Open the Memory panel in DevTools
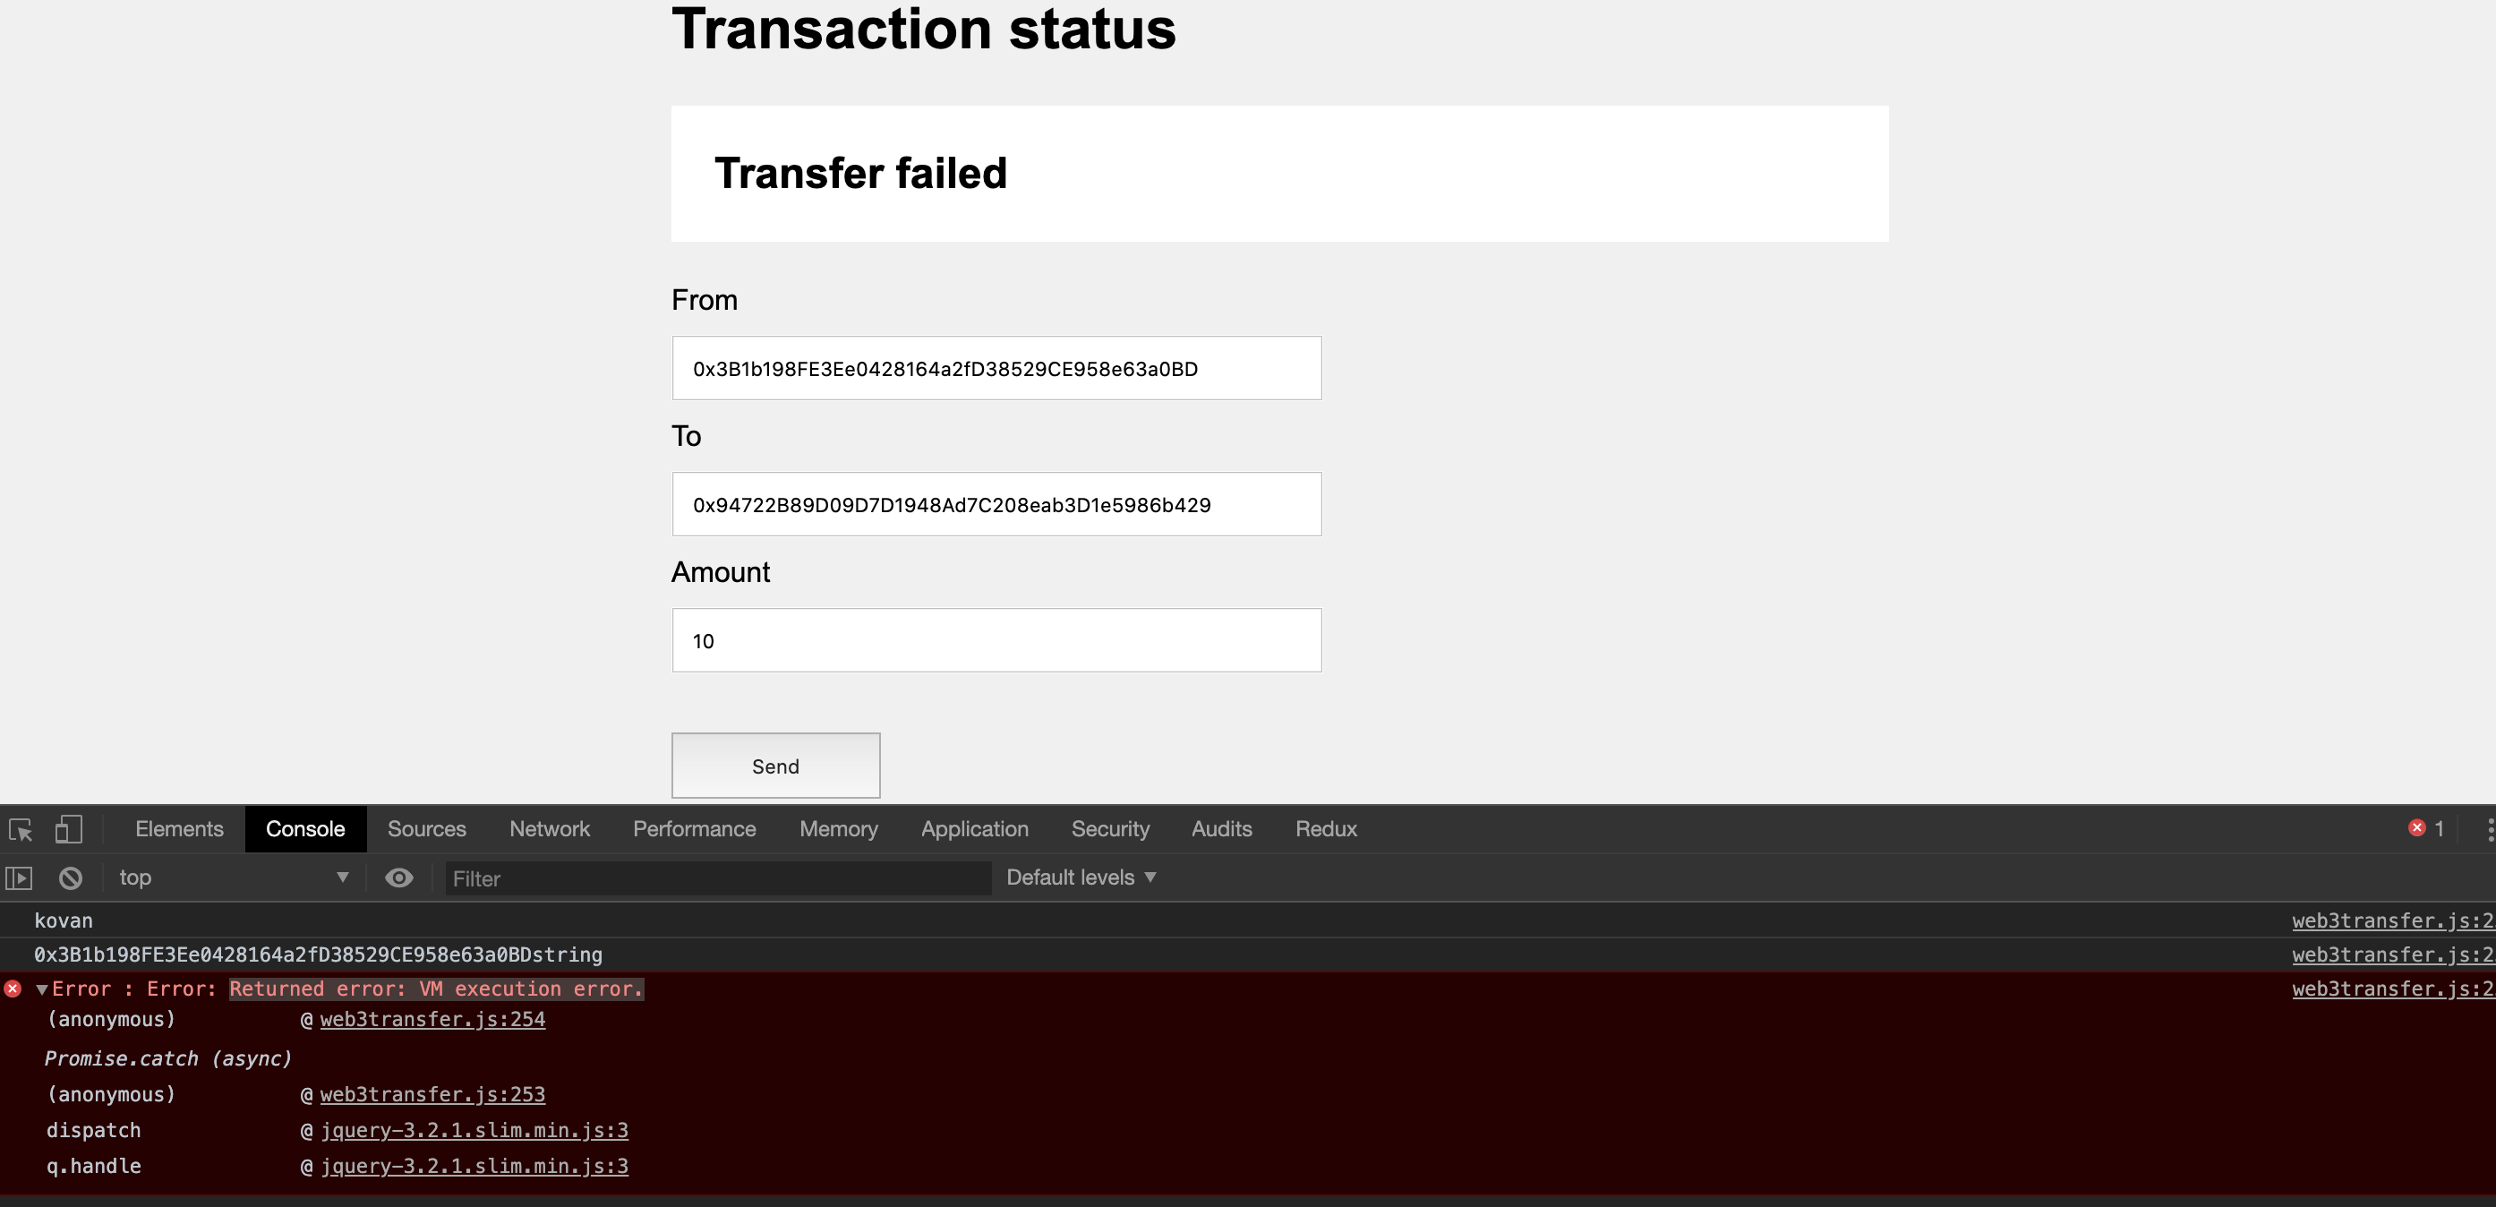2496x1207 pixels. pyautogui.click(x=835, y=828)
